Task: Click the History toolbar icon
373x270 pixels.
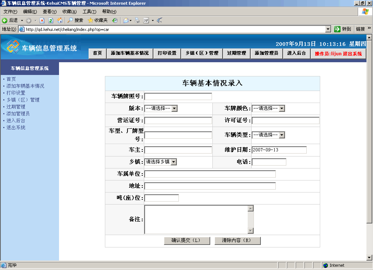Action: pyautogui.click(x=115, y=20)
